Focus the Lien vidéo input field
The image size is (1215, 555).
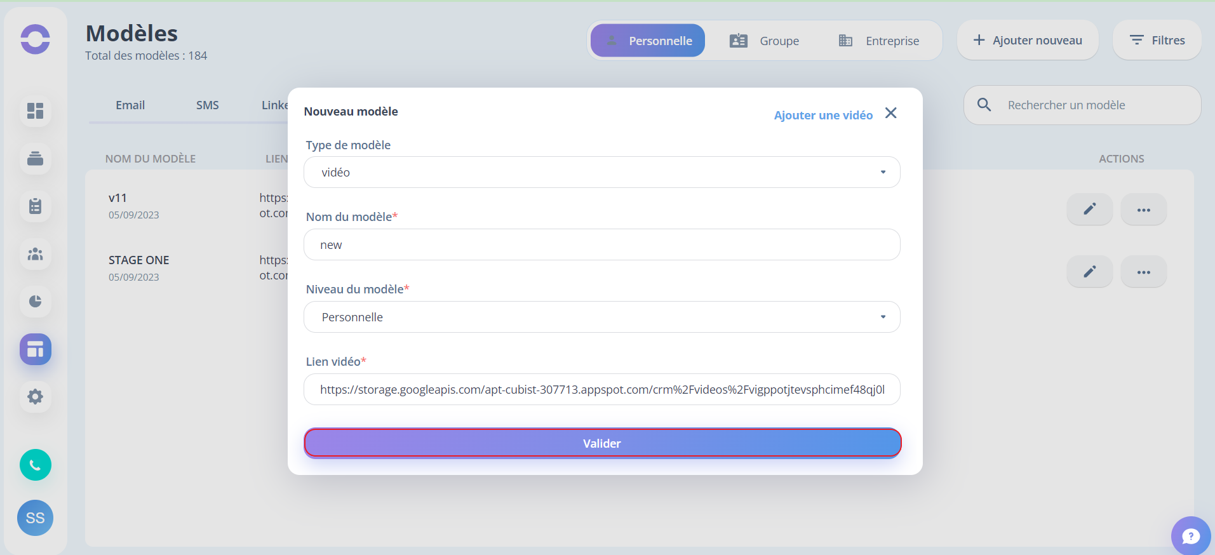[x=602, y=389]
